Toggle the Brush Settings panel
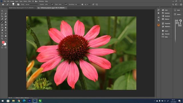 click(18, 5)
